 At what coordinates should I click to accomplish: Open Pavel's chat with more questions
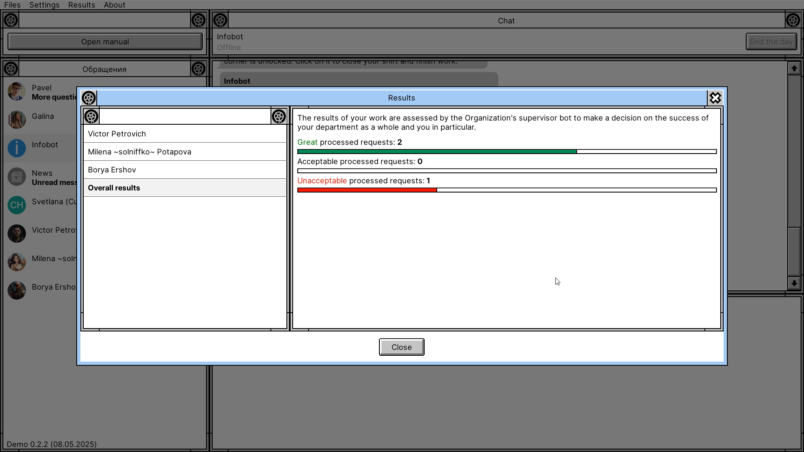click(42, 91)
